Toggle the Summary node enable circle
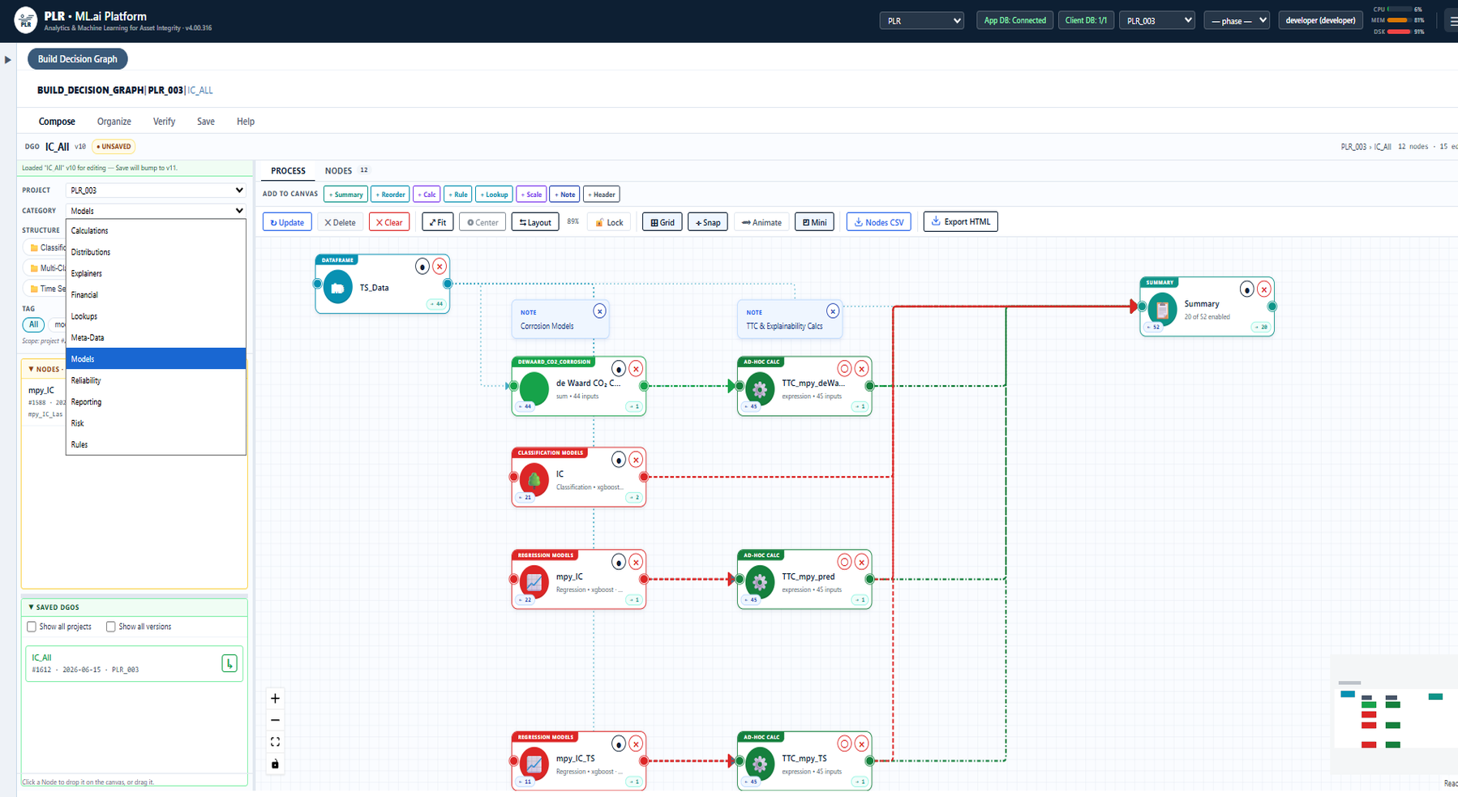Screen dimensions: 1458x797 tap(1246, 289)
